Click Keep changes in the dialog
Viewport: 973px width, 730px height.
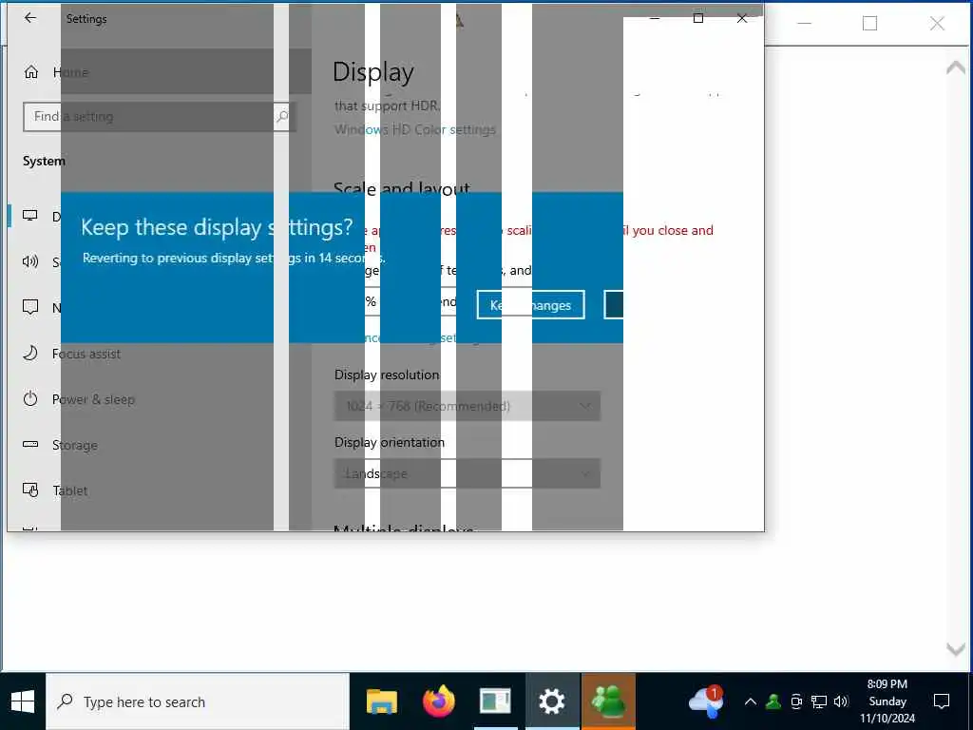[530, 305]
